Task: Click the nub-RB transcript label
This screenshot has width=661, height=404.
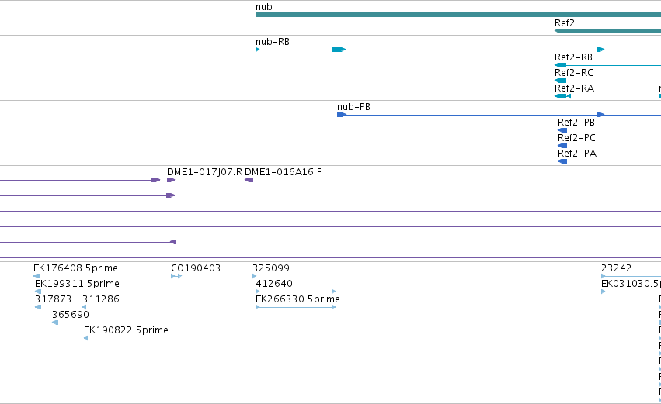Action: click(x=273, y=42)
